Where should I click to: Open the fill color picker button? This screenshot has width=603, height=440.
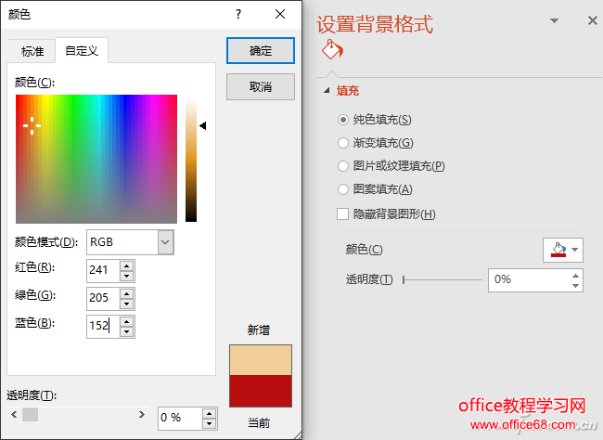tap(563, 250)
